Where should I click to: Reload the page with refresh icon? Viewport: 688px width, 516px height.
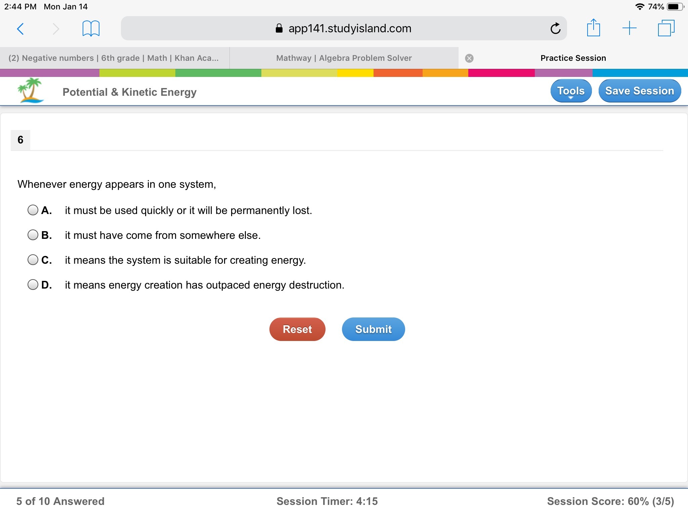coord(555,29)
